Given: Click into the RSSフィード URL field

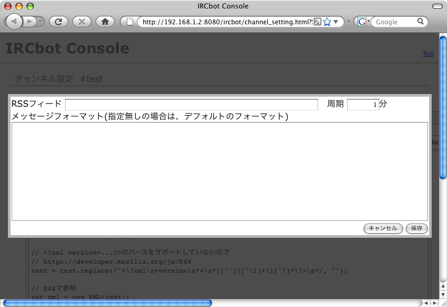Looking at the screenshot, I should click(191, 104).
